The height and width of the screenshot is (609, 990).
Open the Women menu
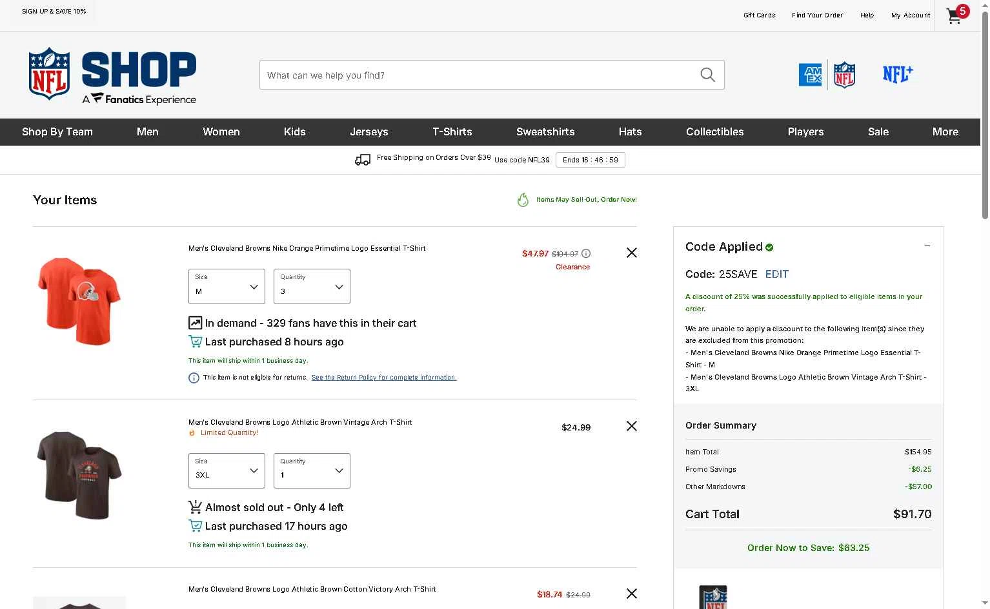click(221, 131)
